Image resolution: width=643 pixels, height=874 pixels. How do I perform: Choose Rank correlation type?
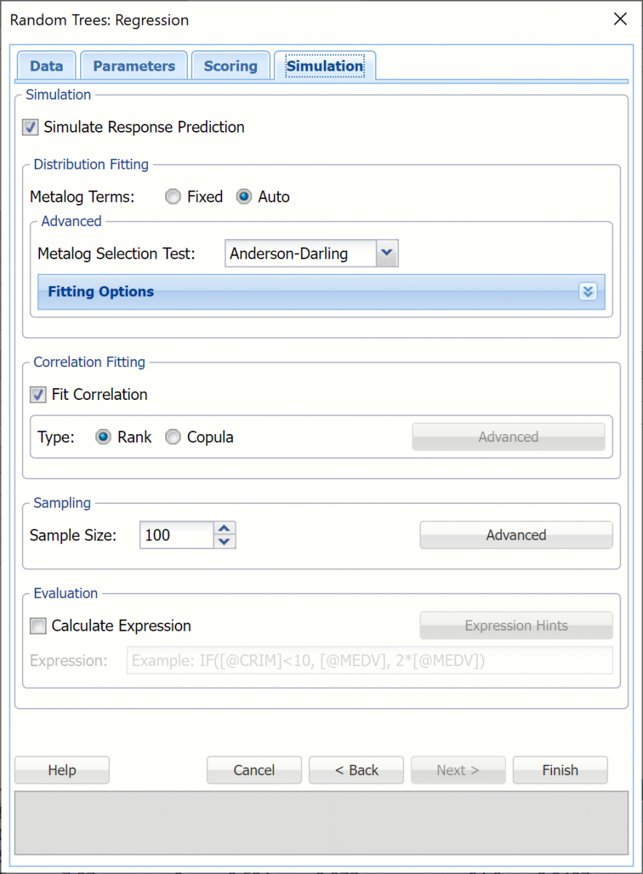coord(103,437)
